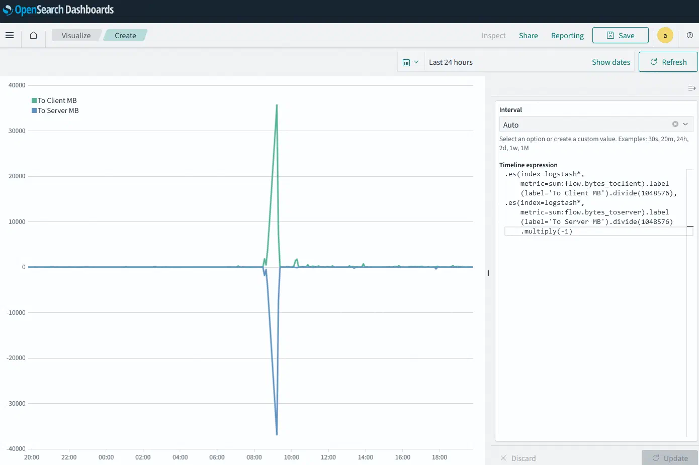Click the -30000 y-axis label
Screen dimensions: 699x465
(x=16, y=404)
